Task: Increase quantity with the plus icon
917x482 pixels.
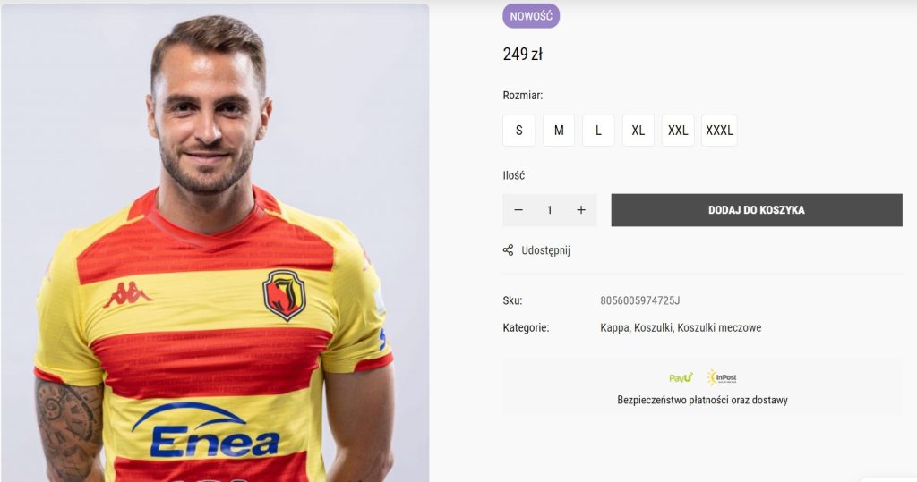Action: (580, 210)
